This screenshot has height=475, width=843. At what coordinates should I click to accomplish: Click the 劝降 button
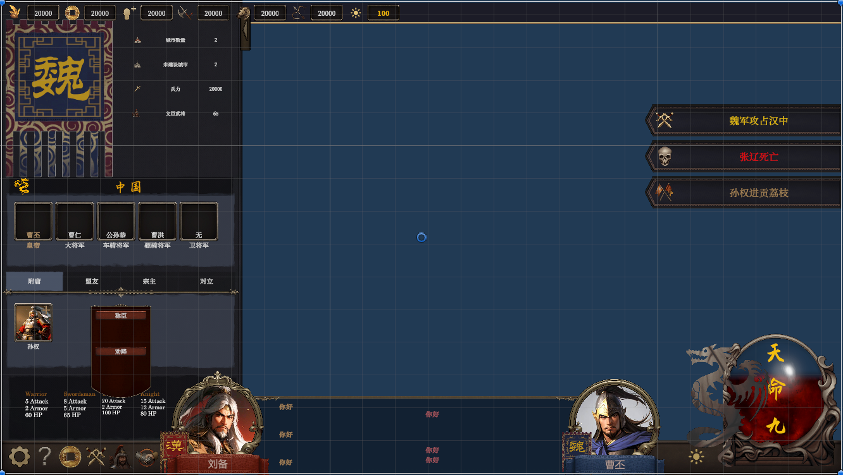121,351
